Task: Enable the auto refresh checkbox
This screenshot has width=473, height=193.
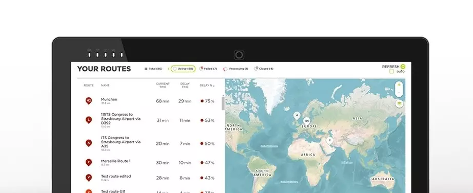Action: (391, 71)
